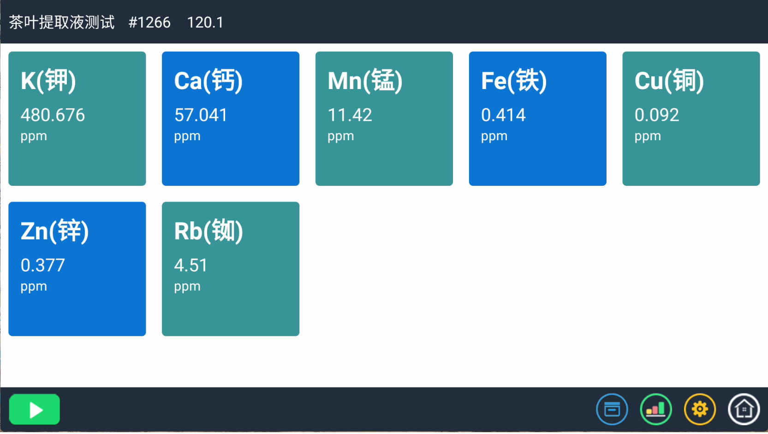The width and height of the screenshot is (768, 434).
Task: Open the yellow gear settings icon
Action: coord(700,409)
